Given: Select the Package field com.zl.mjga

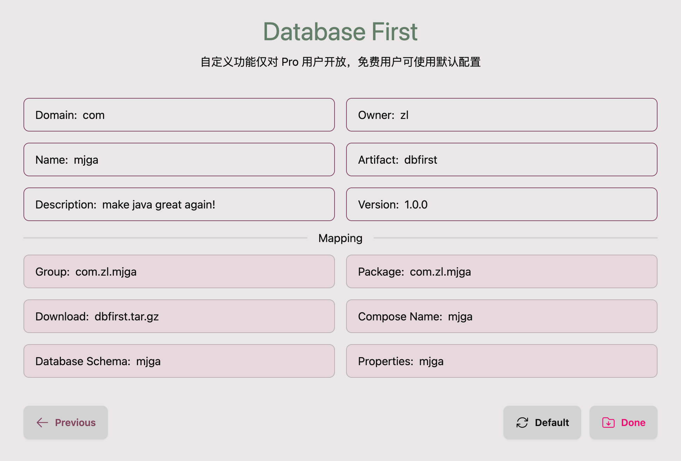Looking at the screenshot, I should [501, 271].
